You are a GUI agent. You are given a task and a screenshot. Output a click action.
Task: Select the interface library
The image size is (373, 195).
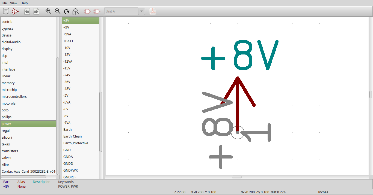28,69
